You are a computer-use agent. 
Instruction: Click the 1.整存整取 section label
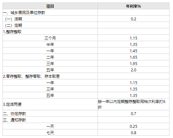12,32
